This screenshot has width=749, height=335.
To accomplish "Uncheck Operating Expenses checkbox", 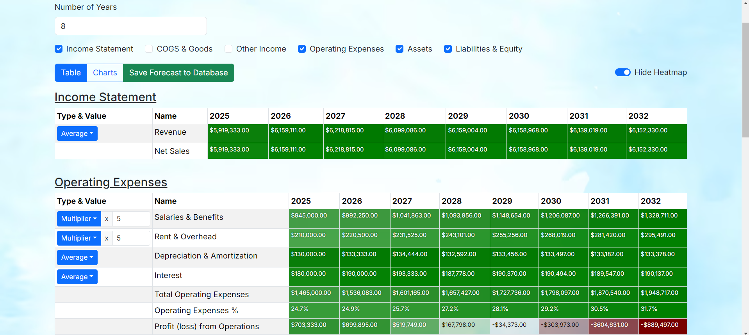I will point(302,49).
